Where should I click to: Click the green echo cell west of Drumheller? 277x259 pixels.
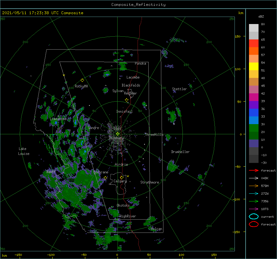click(x=168, y=137)
